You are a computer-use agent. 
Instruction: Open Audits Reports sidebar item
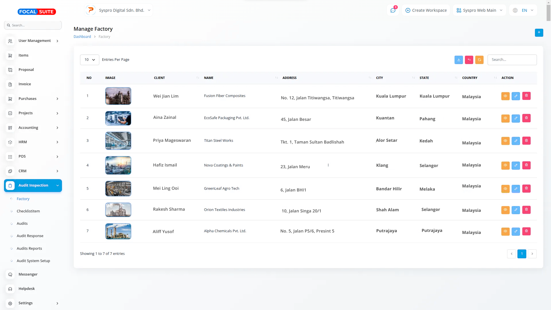point(29,249)
